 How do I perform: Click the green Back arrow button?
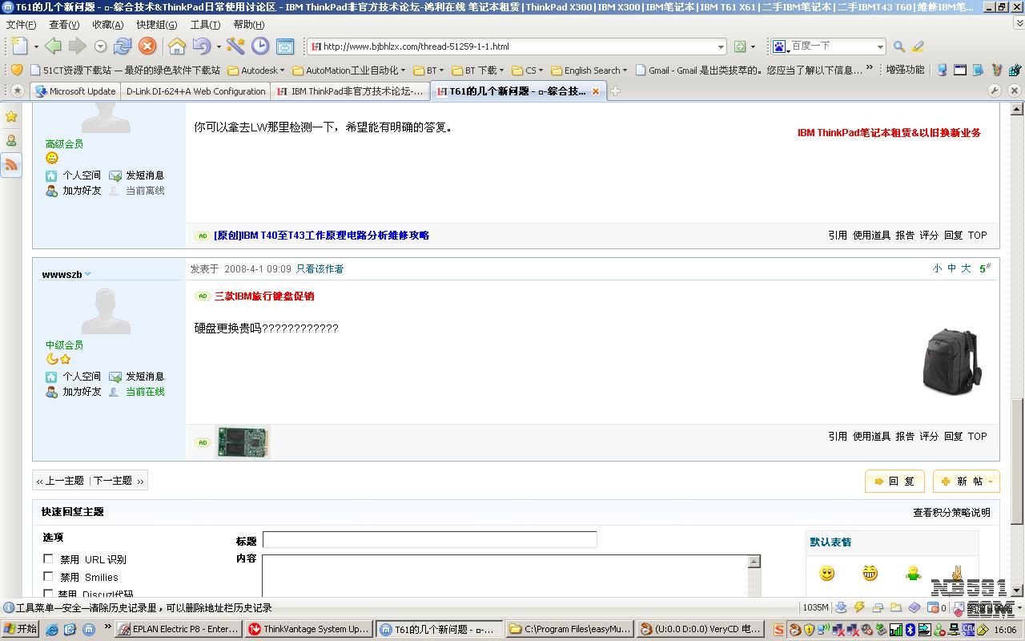coord(53,46)
